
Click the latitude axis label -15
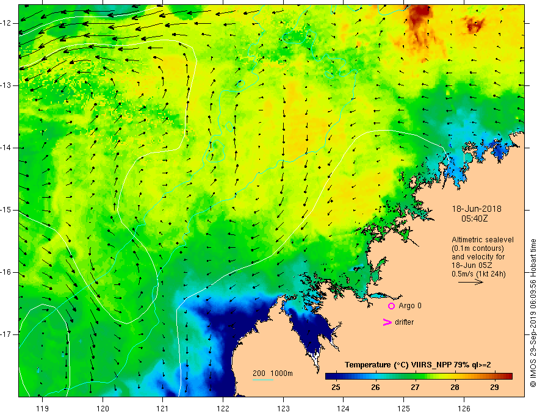point(7,210)
